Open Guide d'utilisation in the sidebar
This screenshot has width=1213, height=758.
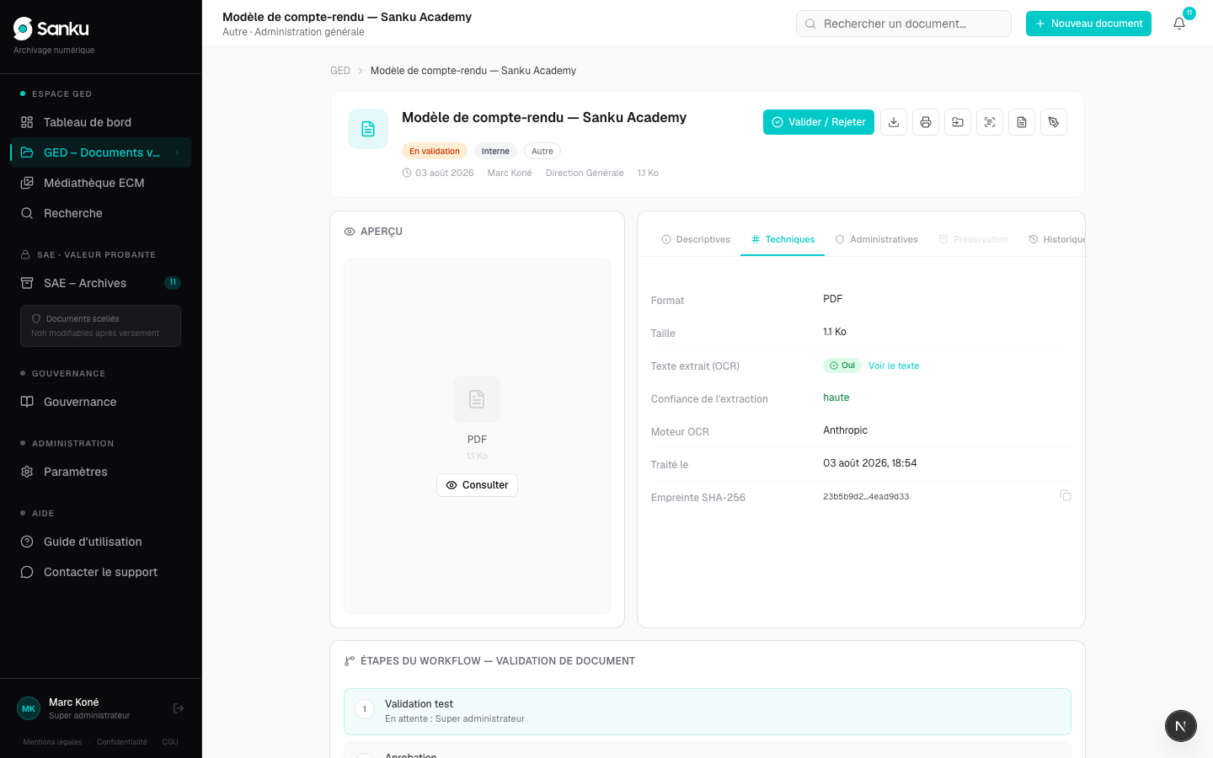pyautogui.click(x=101, y=542)
